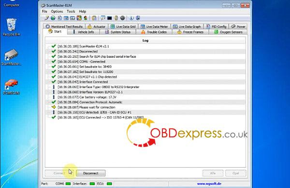Click the exit door toolbar icon

[x=138, y=18]
